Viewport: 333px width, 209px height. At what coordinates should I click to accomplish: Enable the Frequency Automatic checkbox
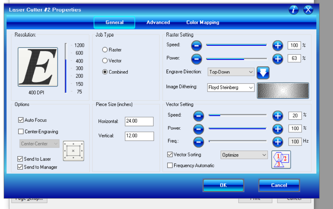pyautogui.click(x=170, y=165)
